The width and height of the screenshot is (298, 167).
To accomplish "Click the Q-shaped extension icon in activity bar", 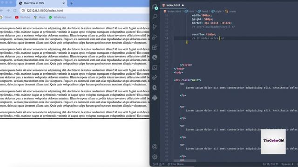I will 155,88.
